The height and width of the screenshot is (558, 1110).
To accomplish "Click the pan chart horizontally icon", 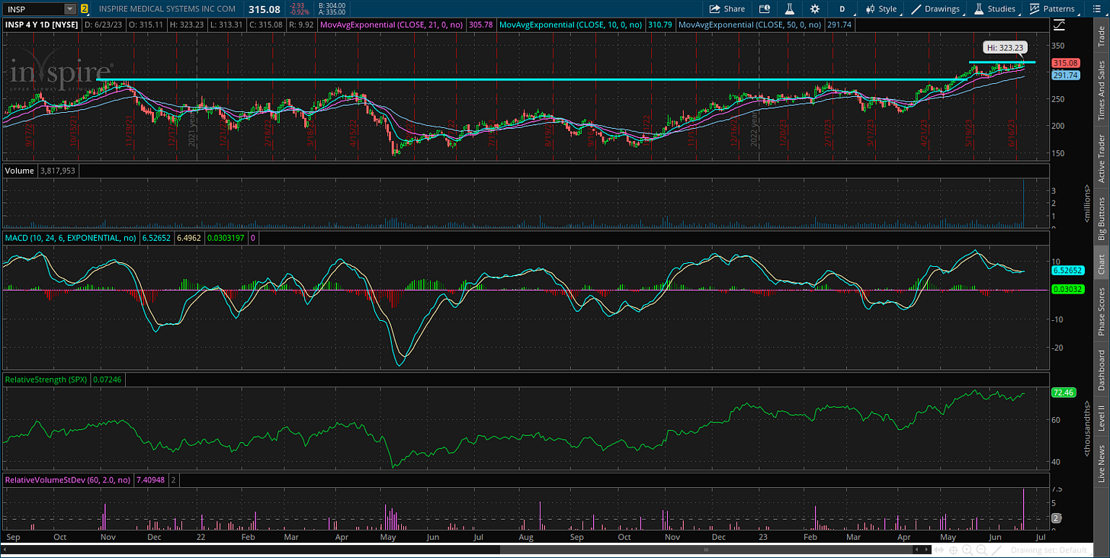I will (940, 550).
